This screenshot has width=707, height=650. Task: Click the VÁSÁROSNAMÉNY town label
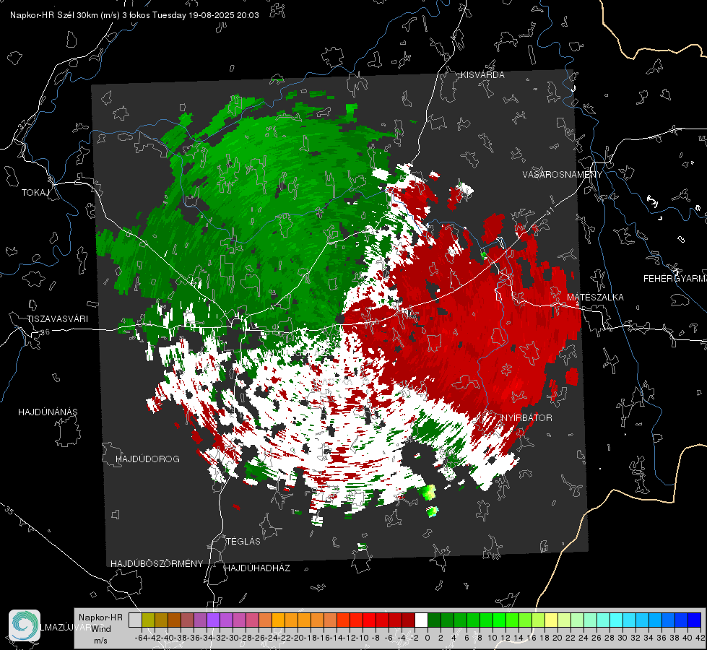pos(563,174)
